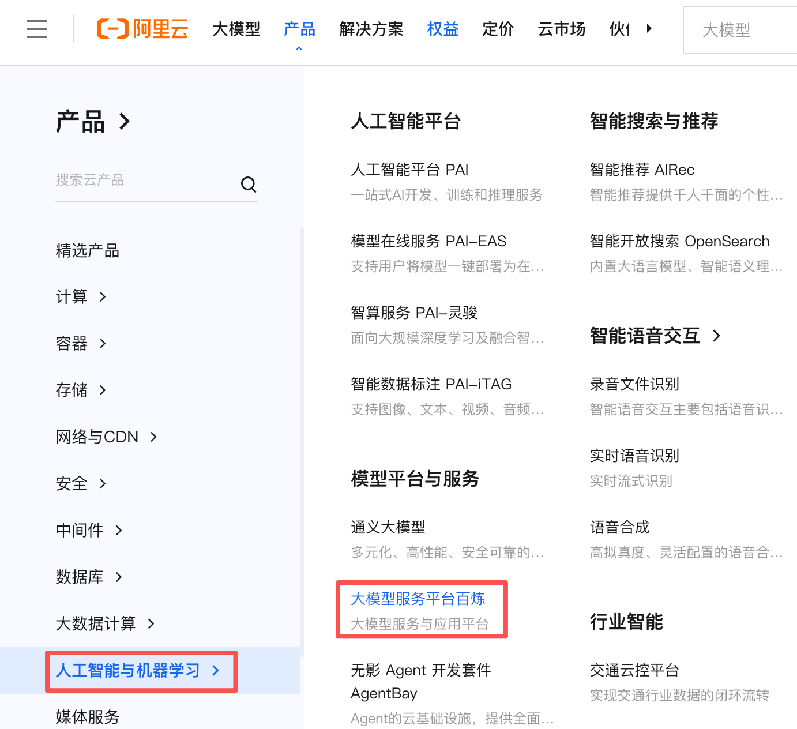
Task: Open the 录音文件识别 link
Action: [634, 384]
